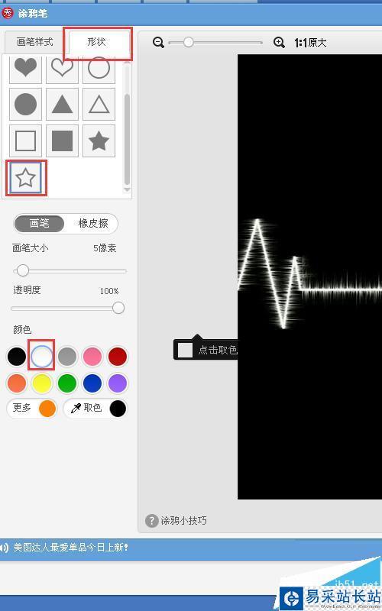Switch to 橡皮擦 eraser mode
Screen dimensions: 382x611
(x=92, y=224)
